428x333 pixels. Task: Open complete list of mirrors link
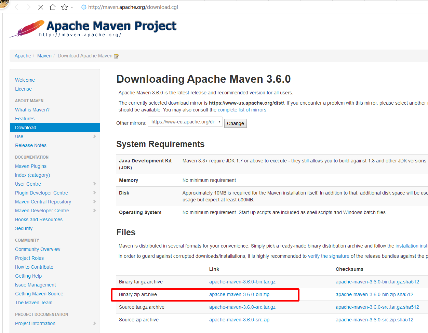pos(242,110)
